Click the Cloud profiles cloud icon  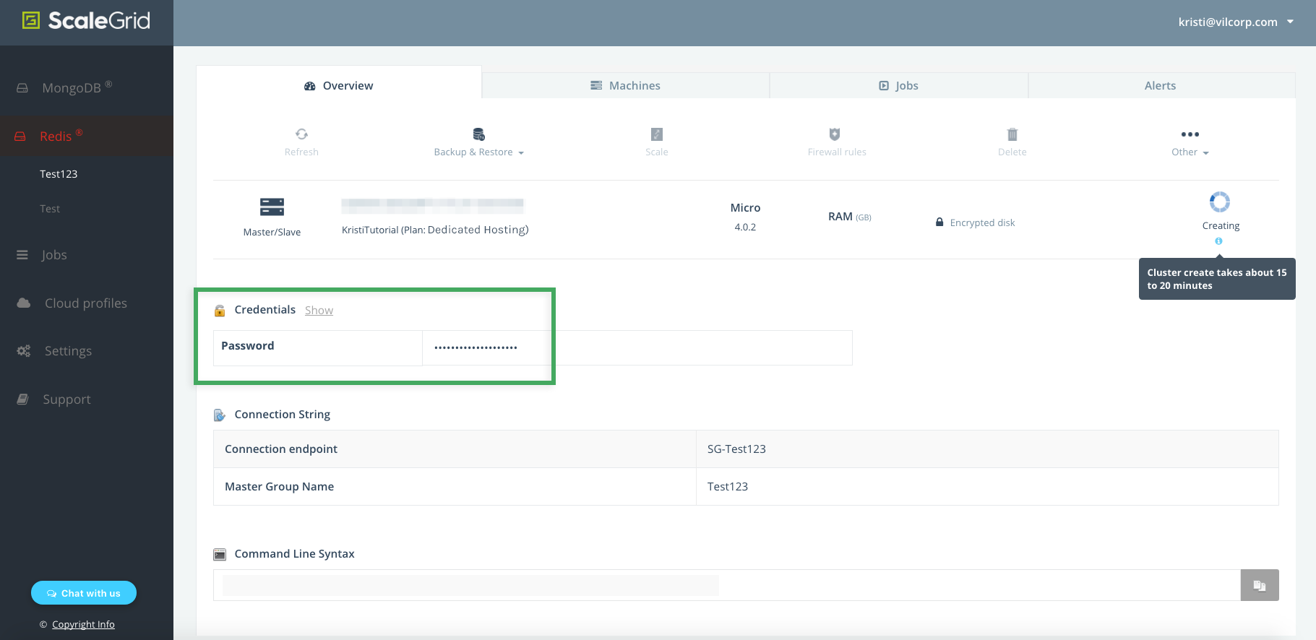[24, 303]
